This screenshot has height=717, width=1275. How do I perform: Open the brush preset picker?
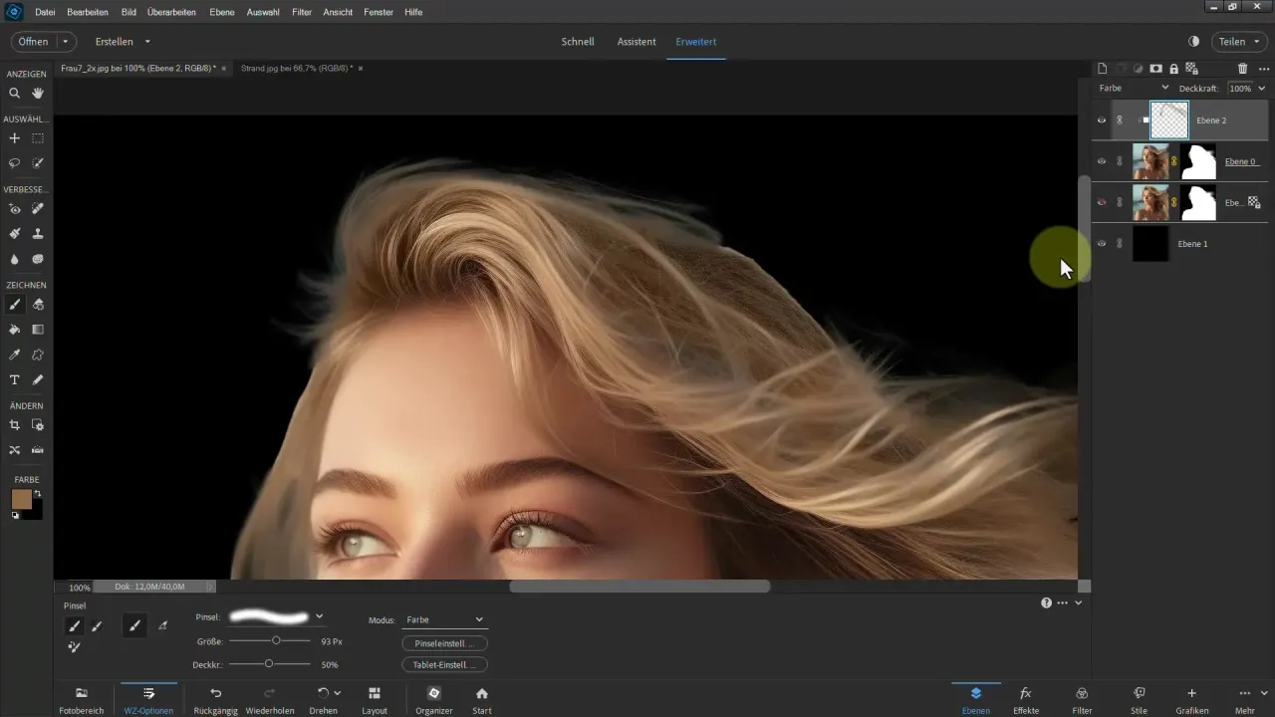(319, 617)
